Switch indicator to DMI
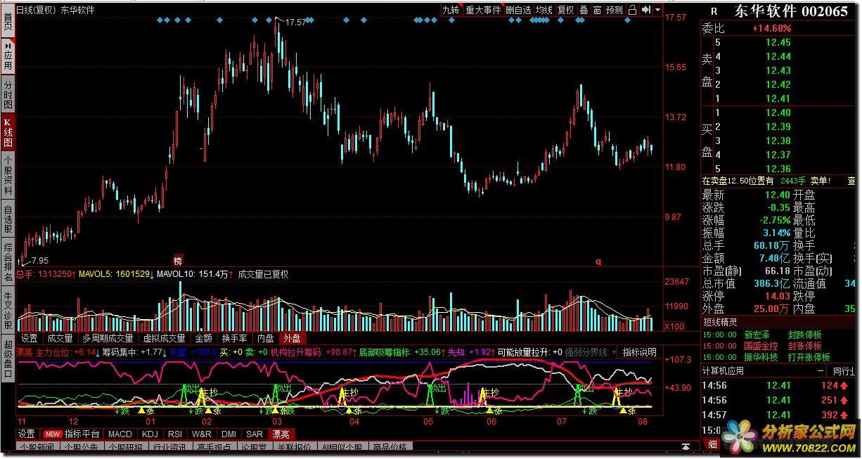 (x=229, y=434)
